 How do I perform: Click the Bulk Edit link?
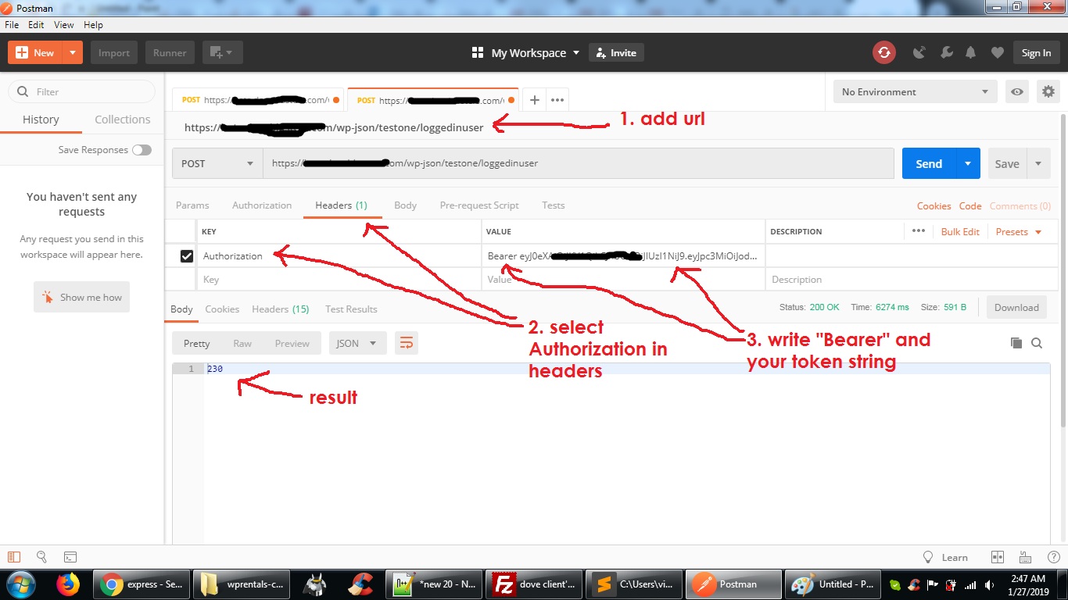pyautogui.click(x=960, y=232)
